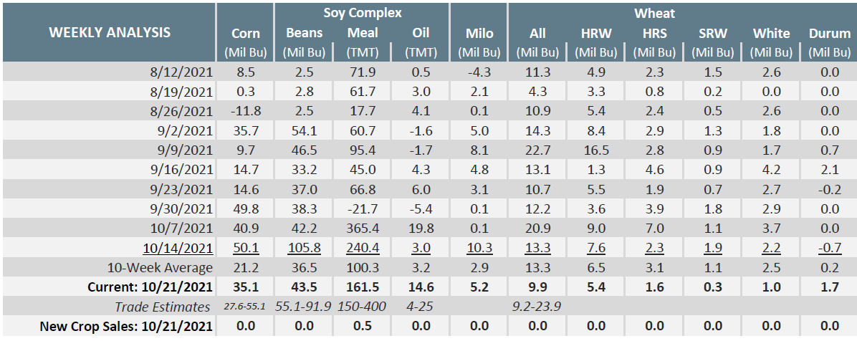Viewport: 857px width, 341px height.
Task: Select the Beans column header
Action: (x=305, y=34)
